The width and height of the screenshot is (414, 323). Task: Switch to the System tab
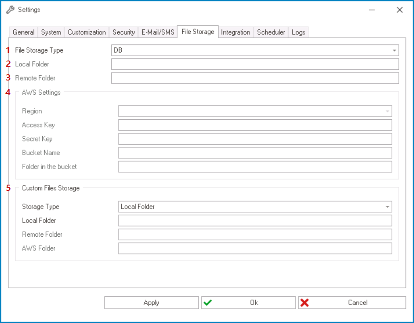[50, 32]
